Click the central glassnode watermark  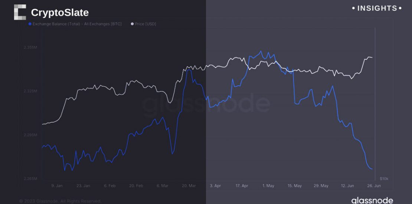[206, 103]
